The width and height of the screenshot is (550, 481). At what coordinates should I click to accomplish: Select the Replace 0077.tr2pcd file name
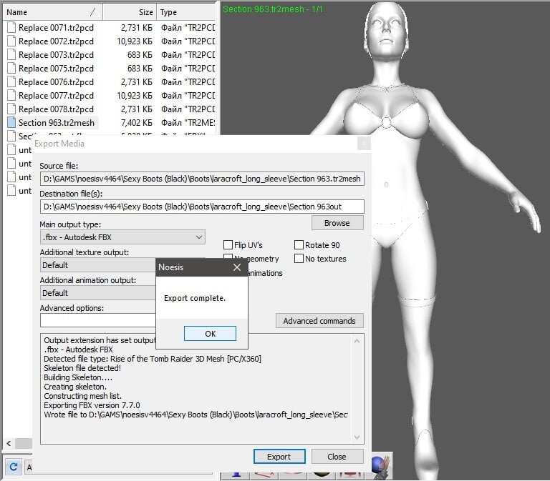click(56, 96)
